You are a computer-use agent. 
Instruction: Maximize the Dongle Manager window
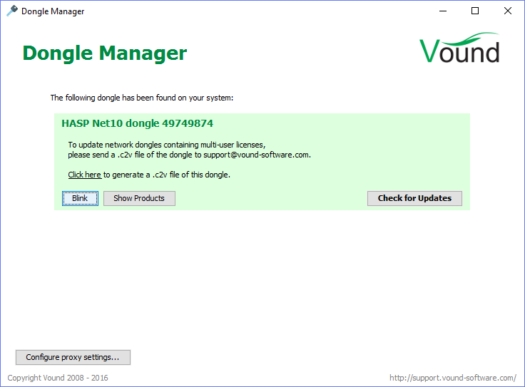click(x=475, y=11)
